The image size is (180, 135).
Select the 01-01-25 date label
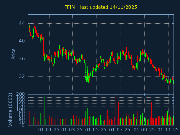(x=49, y=130)
